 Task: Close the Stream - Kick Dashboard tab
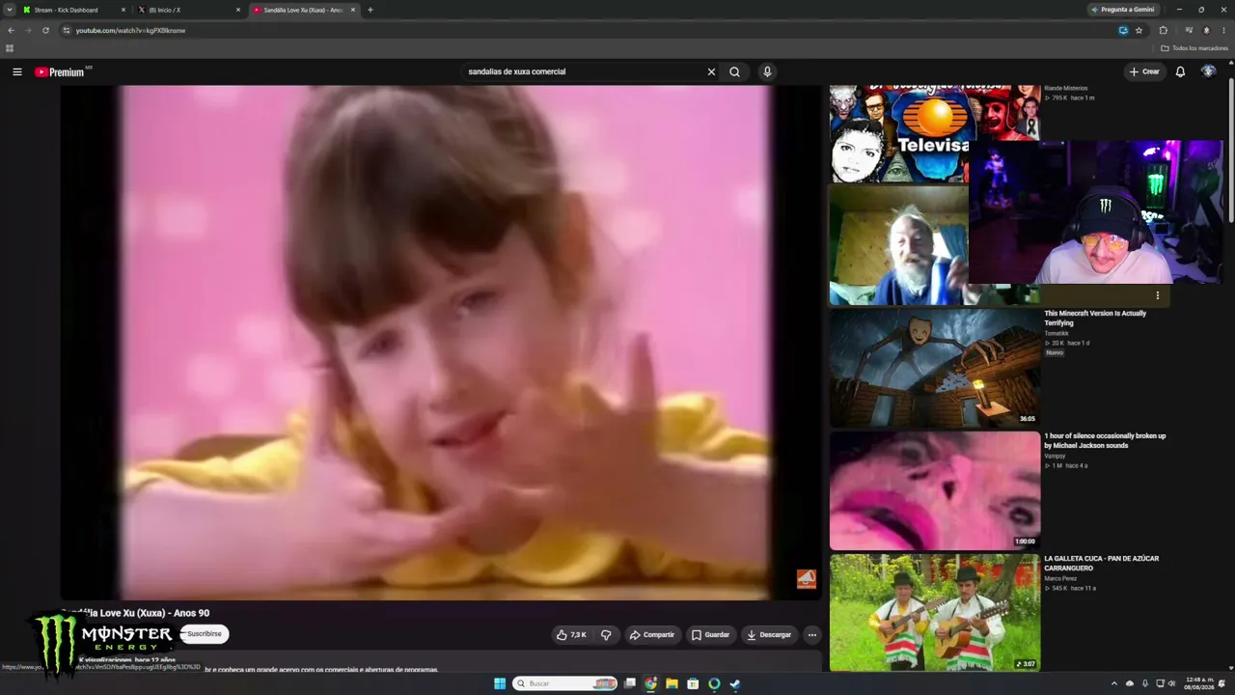(x=123, y=10)
